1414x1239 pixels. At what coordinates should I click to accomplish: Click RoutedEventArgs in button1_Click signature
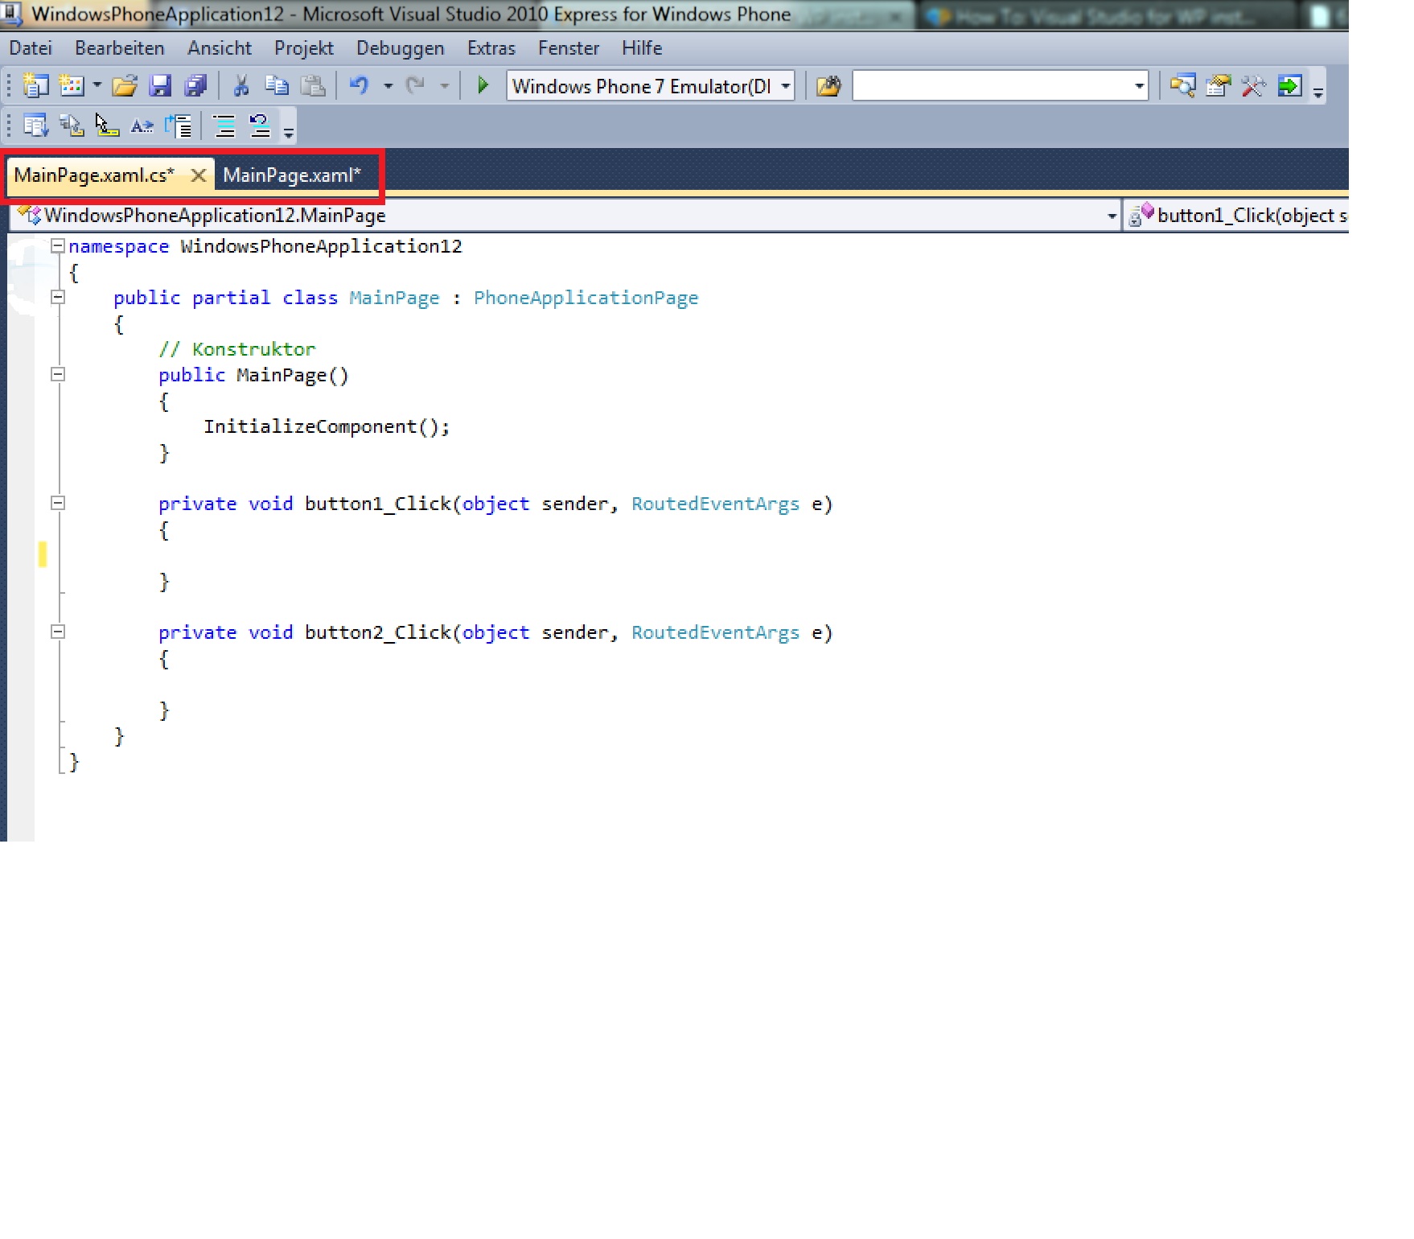click(715, 504)
